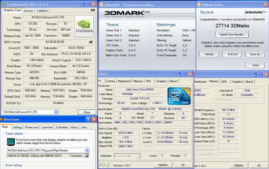The width and height of the screenshot is (269, 169).
Task: Open the Graphics tab in the right CPU-Z window
Action: (238, 82)
